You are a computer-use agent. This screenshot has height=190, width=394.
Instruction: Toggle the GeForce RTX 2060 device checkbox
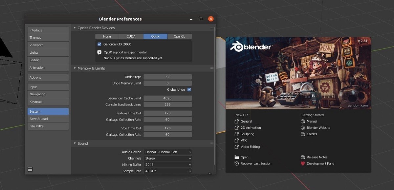coord(99,44)
